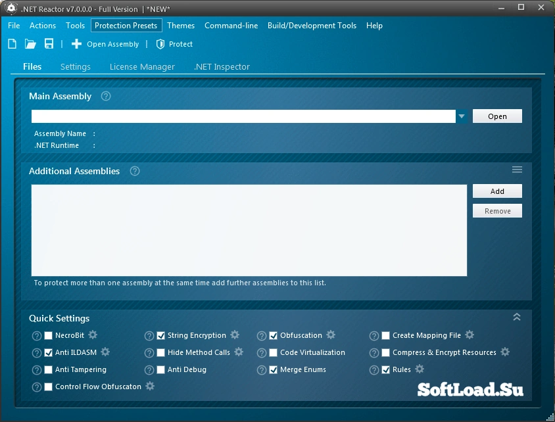The image size is (555, 422).
Task: Switch to the Settings tab
Action: click(x=76, y=66)
